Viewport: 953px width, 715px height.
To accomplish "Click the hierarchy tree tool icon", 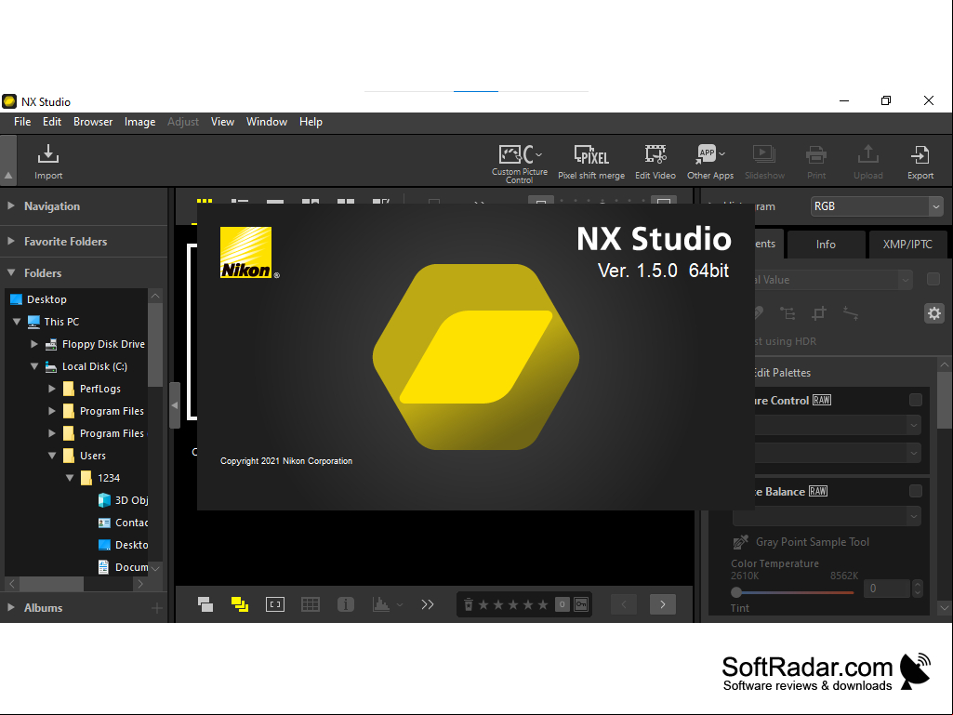I will tap(788, 313).
